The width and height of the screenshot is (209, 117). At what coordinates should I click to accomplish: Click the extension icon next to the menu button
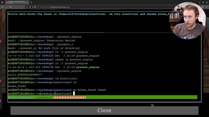pyautogui.click(x=202, y=7)
